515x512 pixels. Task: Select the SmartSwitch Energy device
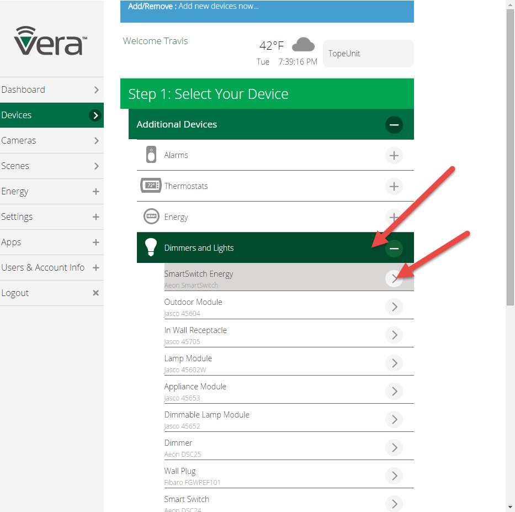[x=289, y=277]
